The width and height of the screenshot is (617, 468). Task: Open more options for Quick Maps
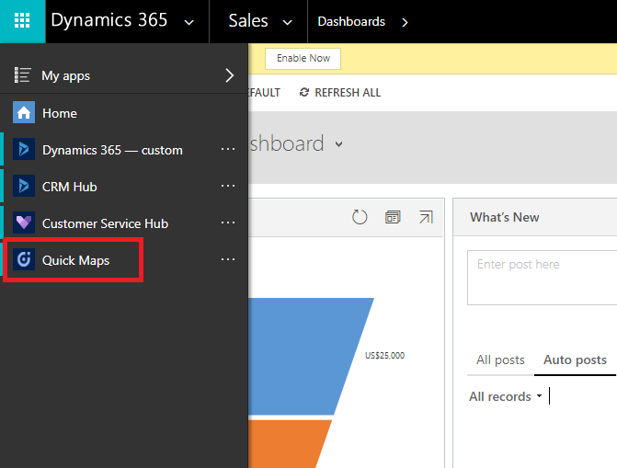click(x=228, y=259)
